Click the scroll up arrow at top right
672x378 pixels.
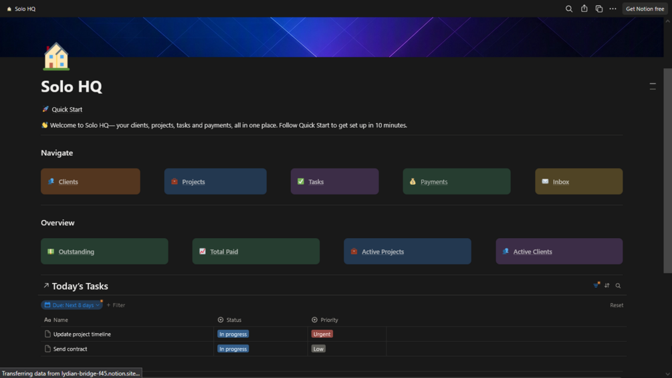click(x=667, y=21)
